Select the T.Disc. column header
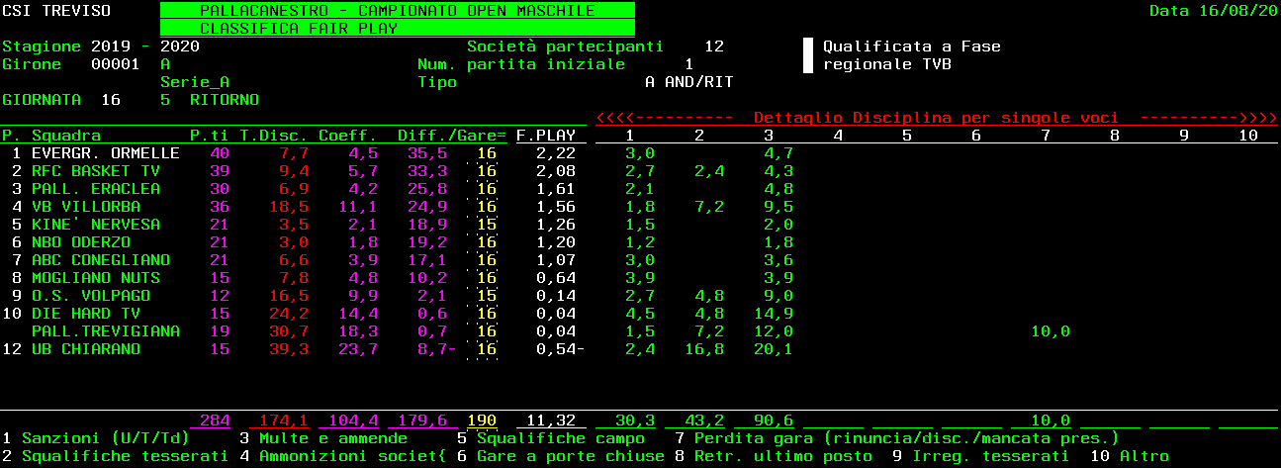This screenshot has height=468, width=1281. [x=273, y=136]
